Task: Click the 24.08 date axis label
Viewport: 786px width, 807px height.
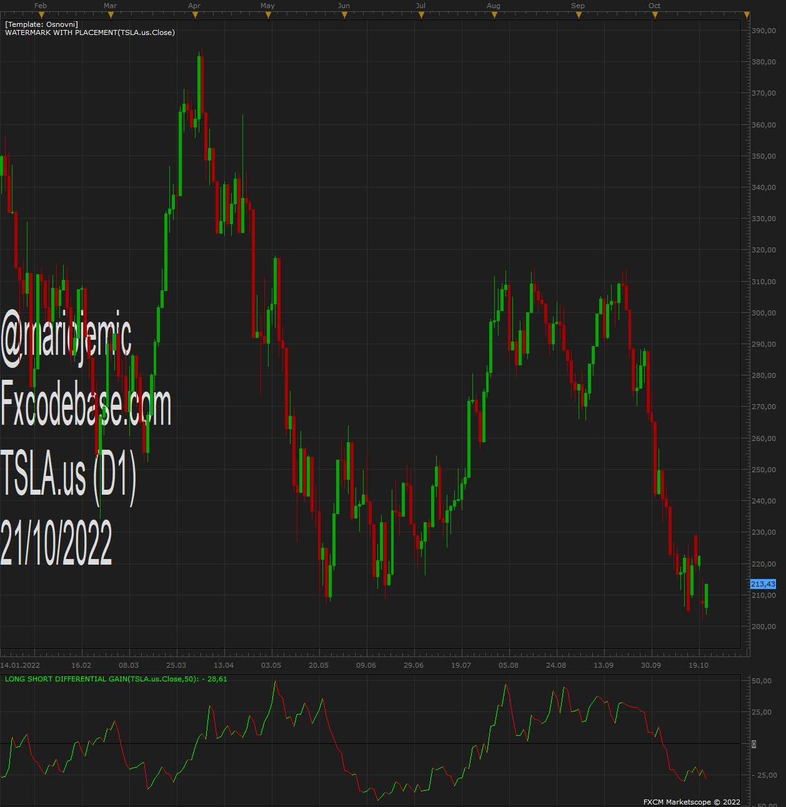Action: [556, 665]
